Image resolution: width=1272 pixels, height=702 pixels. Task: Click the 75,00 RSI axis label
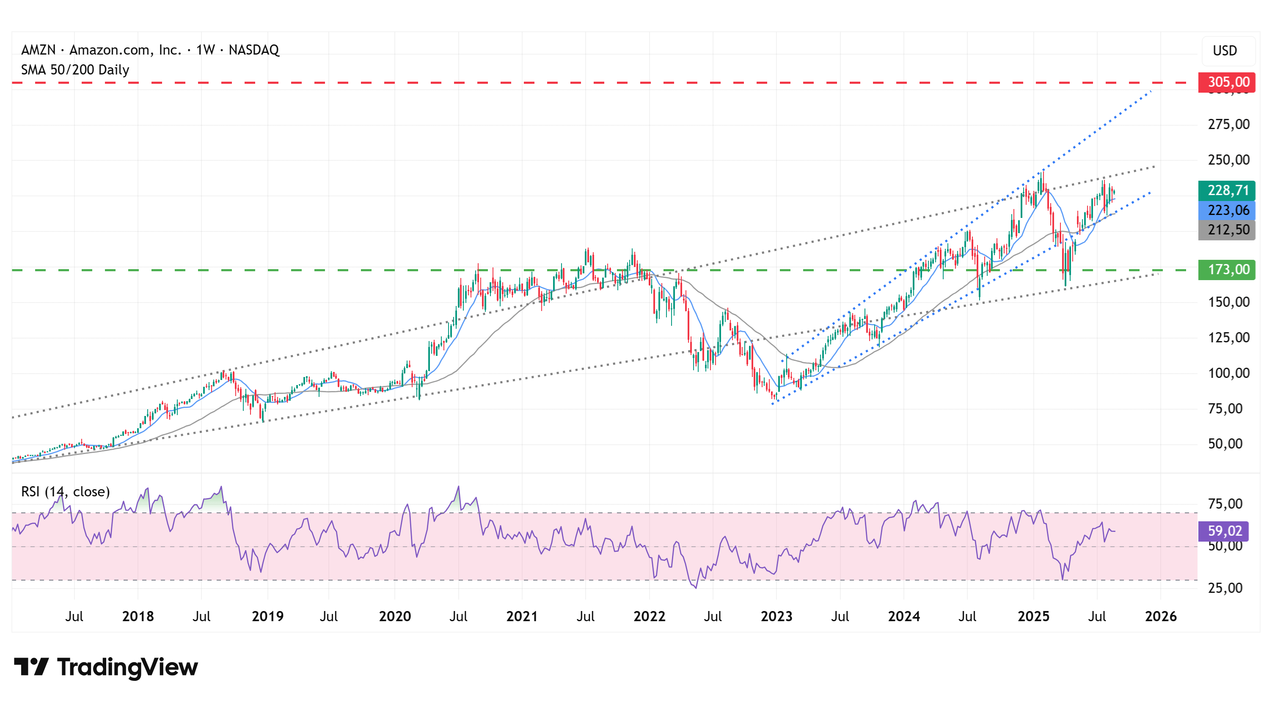point(1225,504)
